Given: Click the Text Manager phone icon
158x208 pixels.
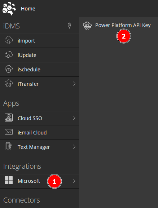Looking at the screenshot, I should 9,146.
